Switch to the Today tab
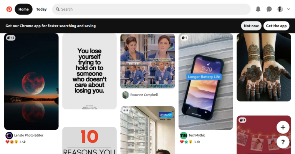Image resolution: width=295 pixels, height=154 pixels. click(41, 9)
